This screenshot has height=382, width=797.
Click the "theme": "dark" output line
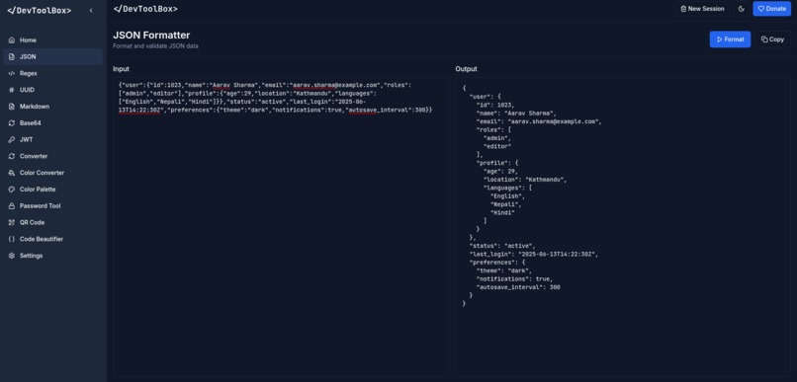[x=504, y=270]
